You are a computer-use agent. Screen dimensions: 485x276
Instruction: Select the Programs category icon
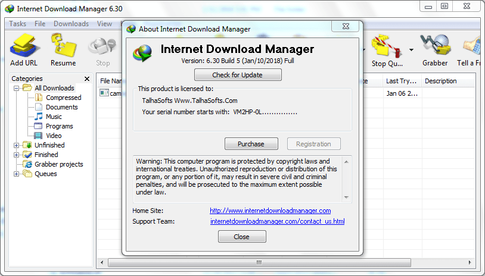pyautogui.click(x=38, y=126)
